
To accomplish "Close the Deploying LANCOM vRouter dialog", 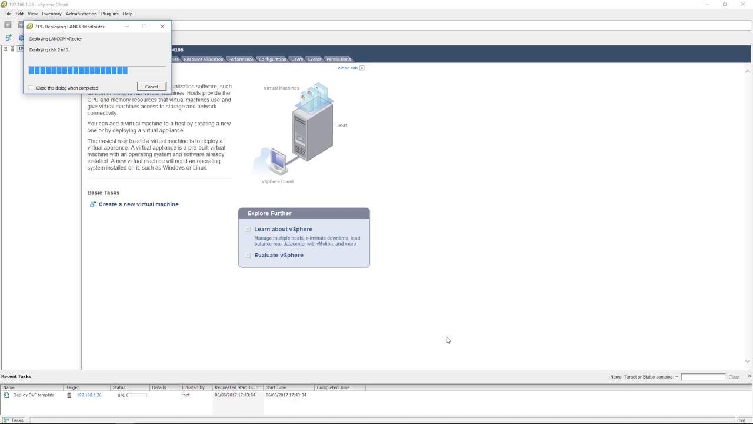I will click(162, 26).
